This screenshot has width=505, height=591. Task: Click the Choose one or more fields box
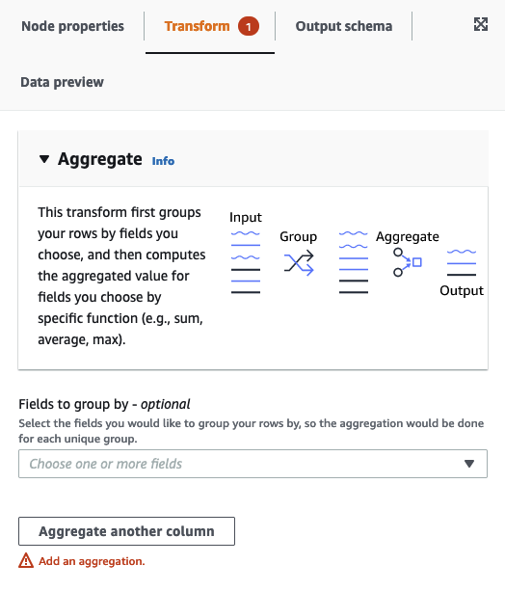tap(252, 464)
